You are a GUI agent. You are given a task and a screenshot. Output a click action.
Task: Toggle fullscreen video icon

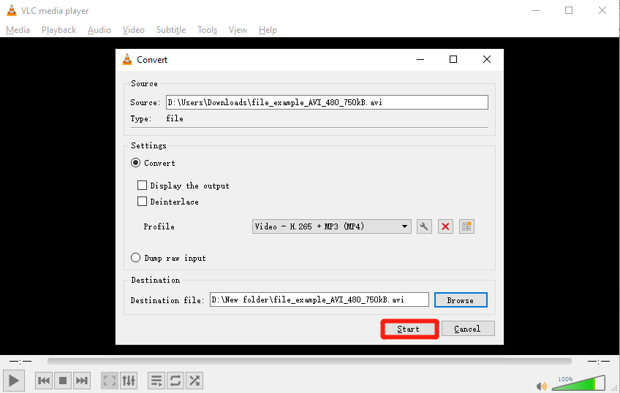[110, 381]
